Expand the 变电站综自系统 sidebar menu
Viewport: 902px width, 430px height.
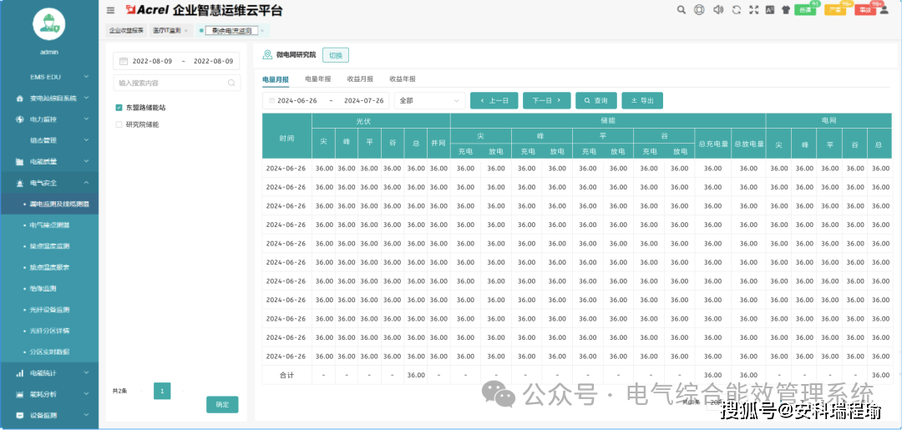[x=49, y=98]
